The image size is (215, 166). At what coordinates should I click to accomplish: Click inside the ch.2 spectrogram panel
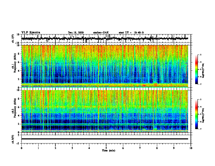coord(105,111)
